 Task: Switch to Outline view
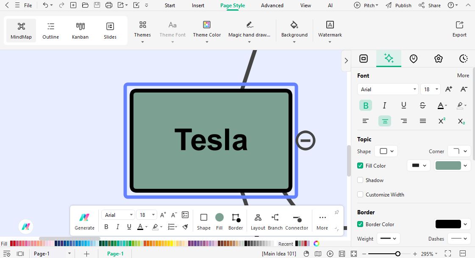point(50,31)
